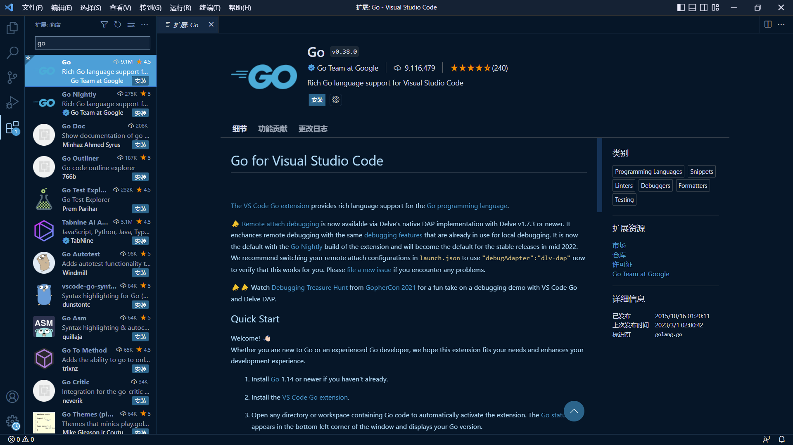Install the Go Nightly extension
This screenshot has width=793, height=445.
tap(140, 113)
